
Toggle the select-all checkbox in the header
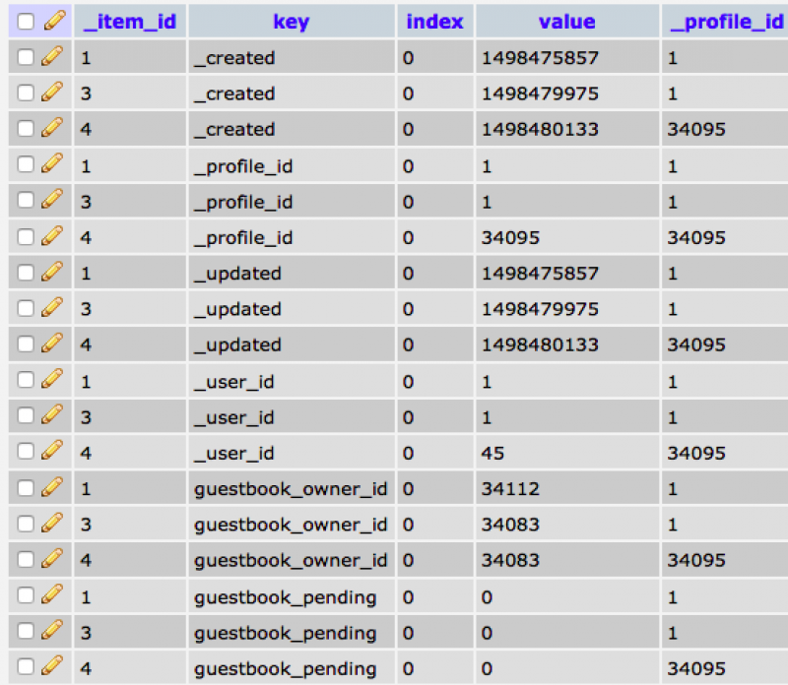coord(26,21)
